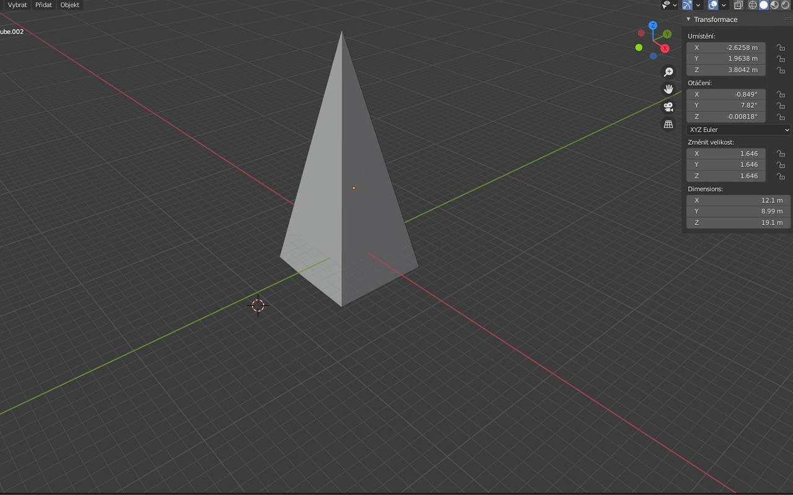Click the Změnit velikost X field
The image size is (793, 495).
pyautogui.click(x=726, y=153)
